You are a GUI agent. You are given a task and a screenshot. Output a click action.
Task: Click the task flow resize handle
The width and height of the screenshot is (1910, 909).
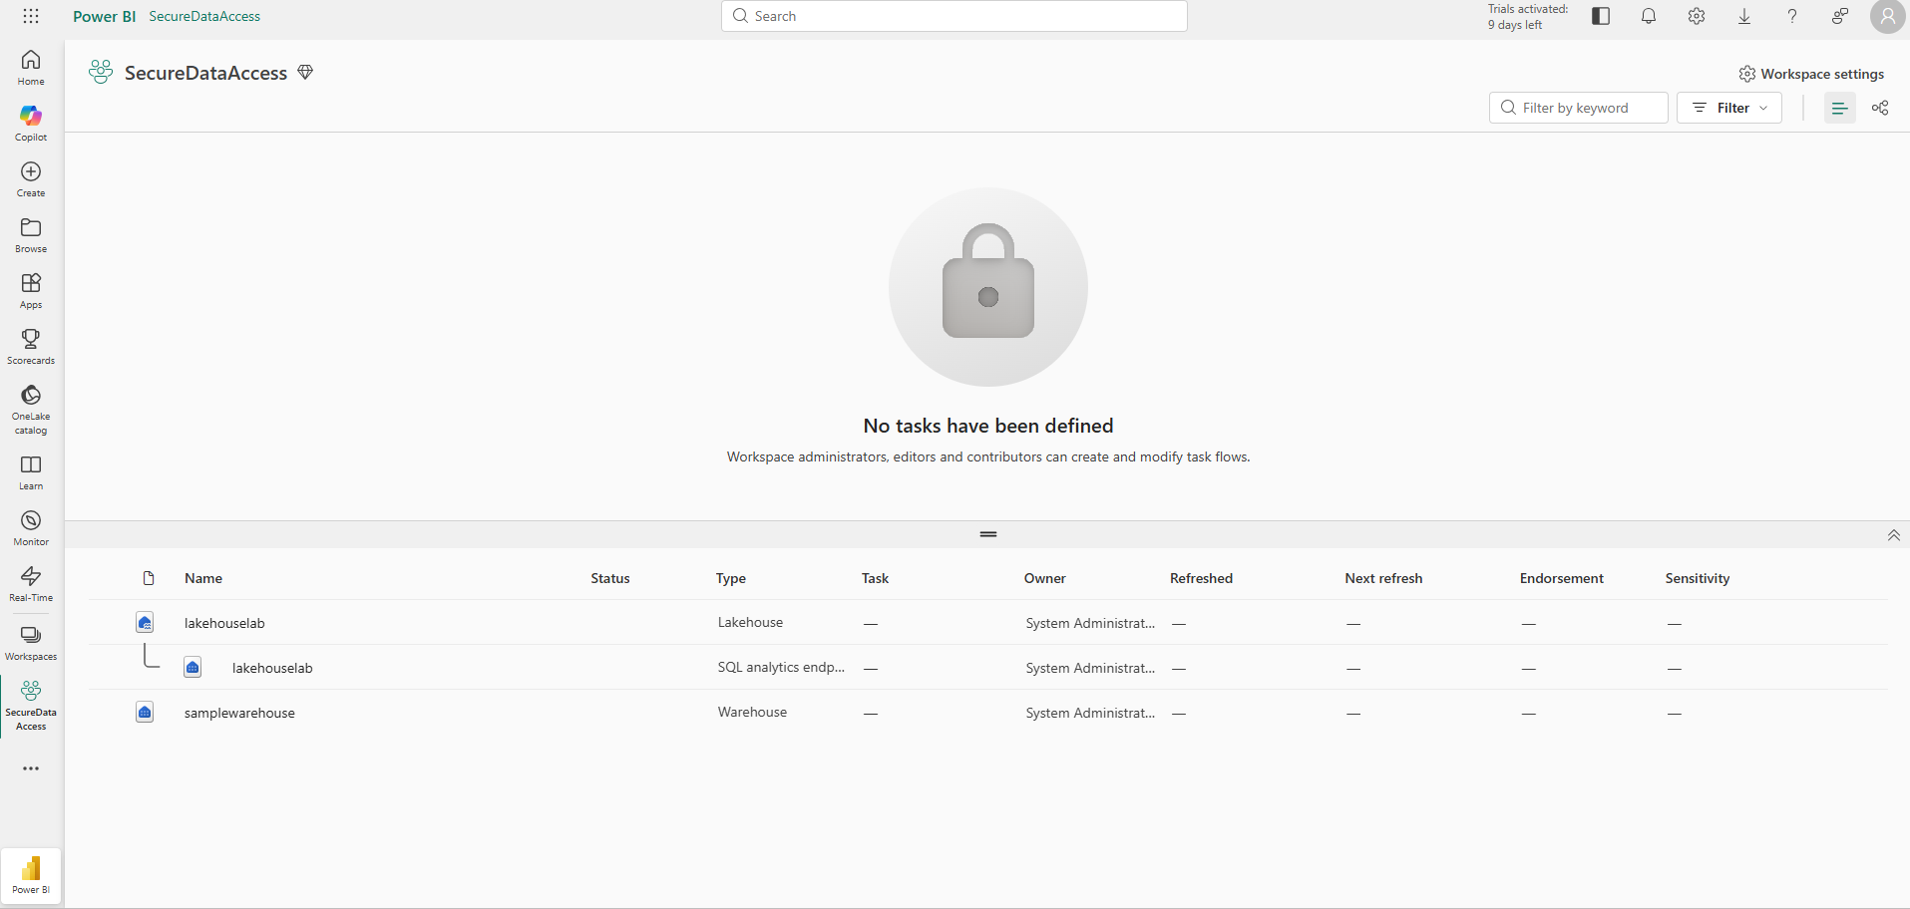click(x=988, y=534)
